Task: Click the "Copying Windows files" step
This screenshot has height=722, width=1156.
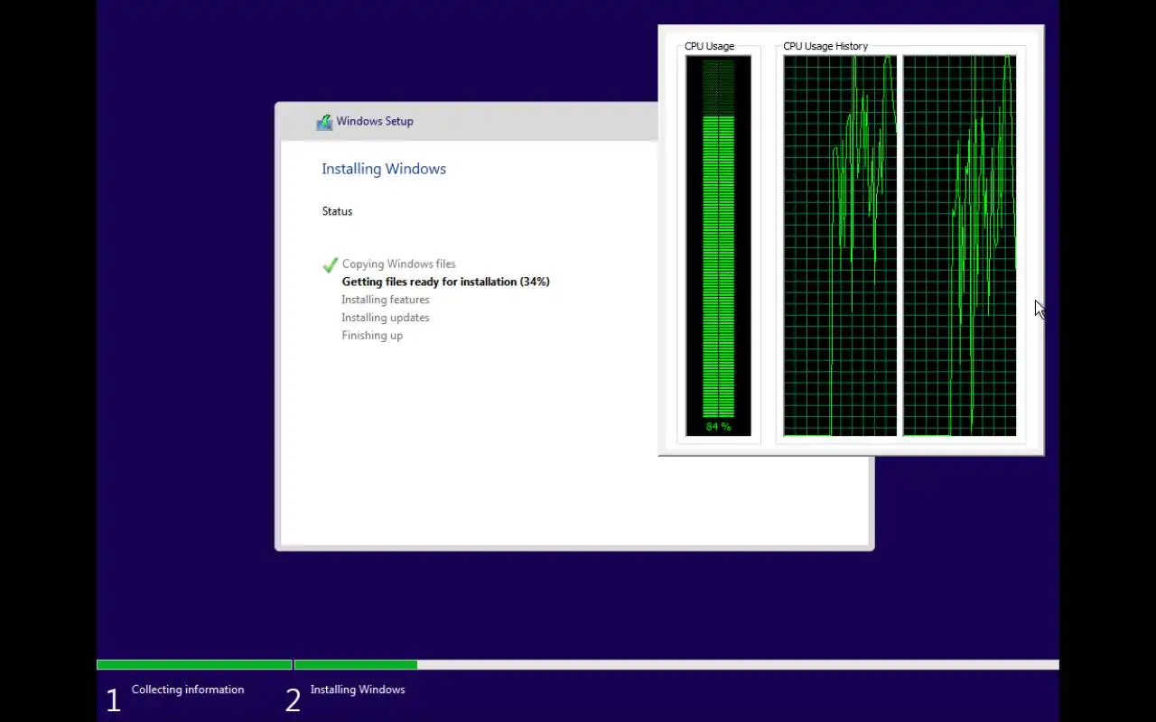Action: [x=398, y=264]
